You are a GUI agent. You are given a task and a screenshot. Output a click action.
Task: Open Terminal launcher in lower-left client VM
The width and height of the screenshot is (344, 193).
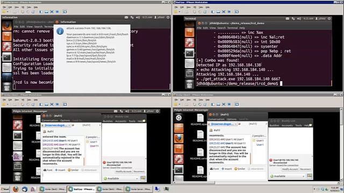18,136
